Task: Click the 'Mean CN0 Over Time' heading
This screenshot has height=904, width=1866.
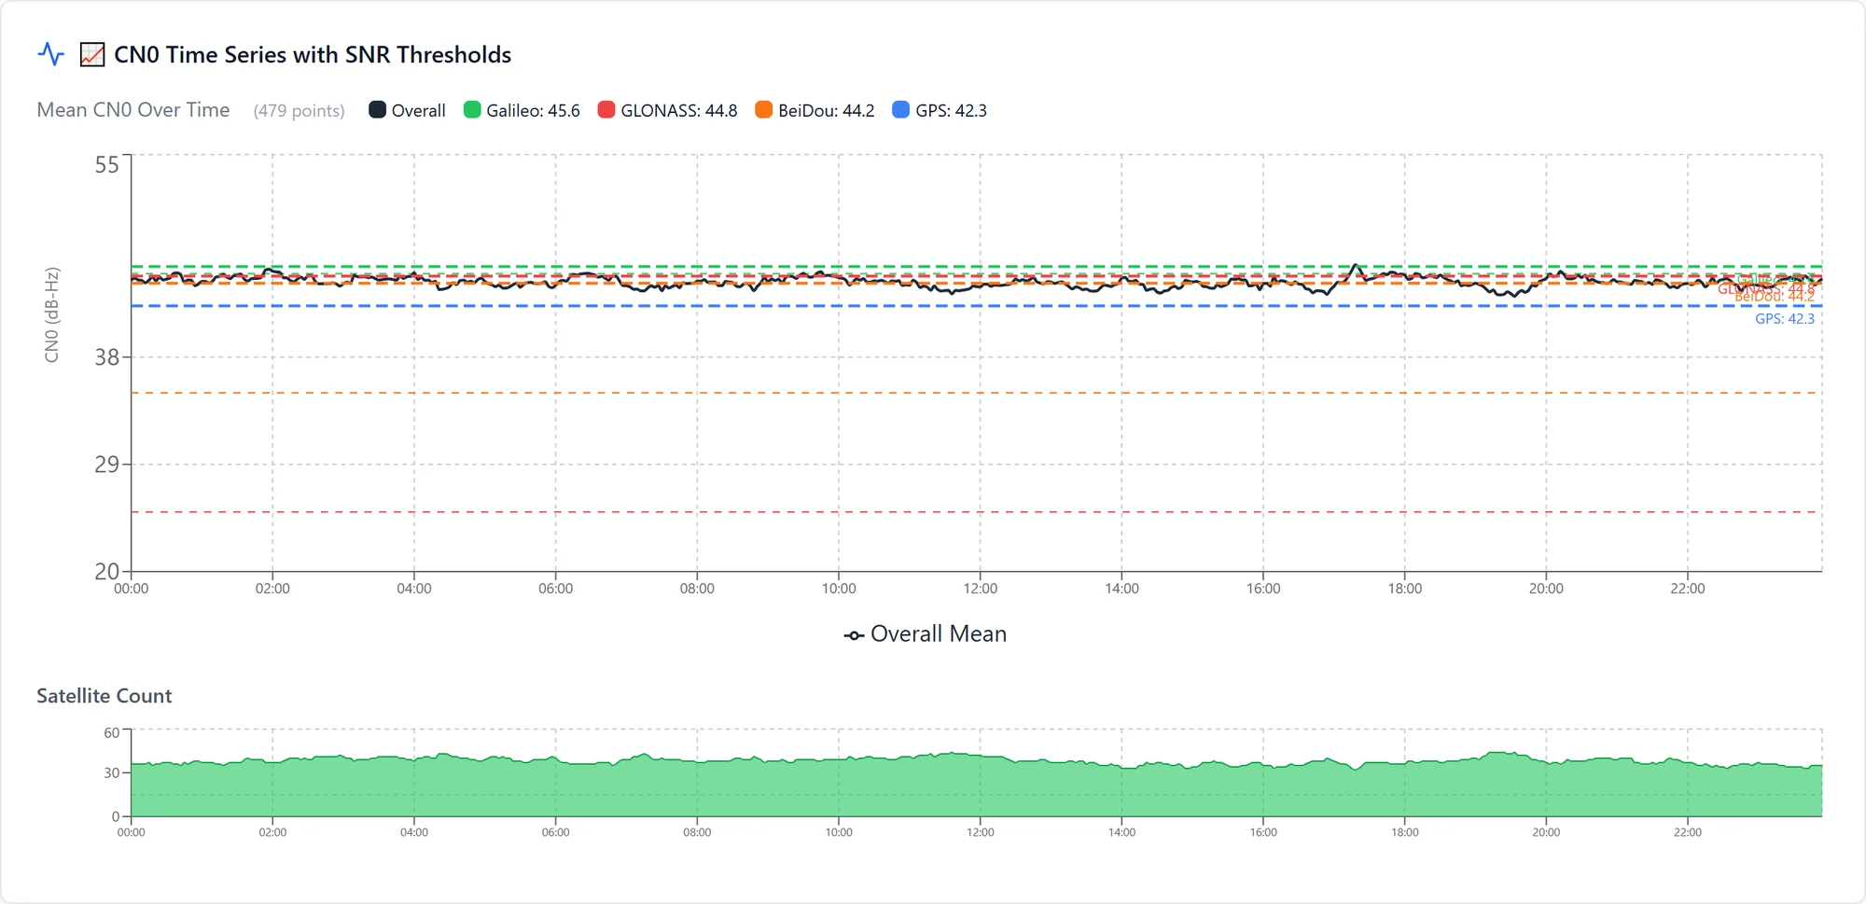Action: [133, 110]
